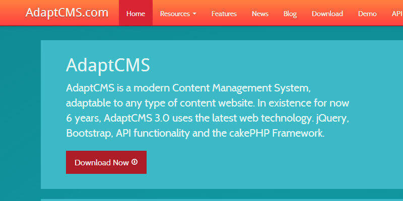Click the large AdaptCMS heading

pyautogui.click(x=108, y=65)
